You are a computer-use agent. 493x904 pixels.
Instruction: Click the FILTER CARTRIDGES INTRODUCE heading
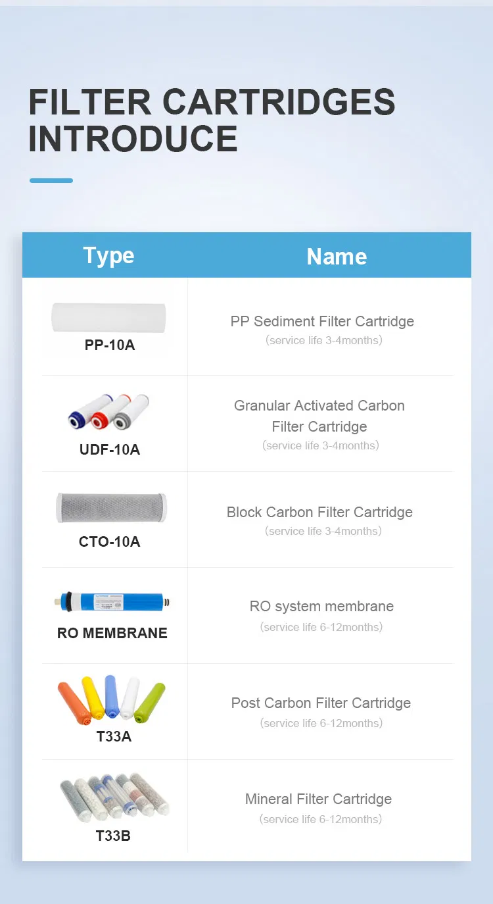click(212, 120)
